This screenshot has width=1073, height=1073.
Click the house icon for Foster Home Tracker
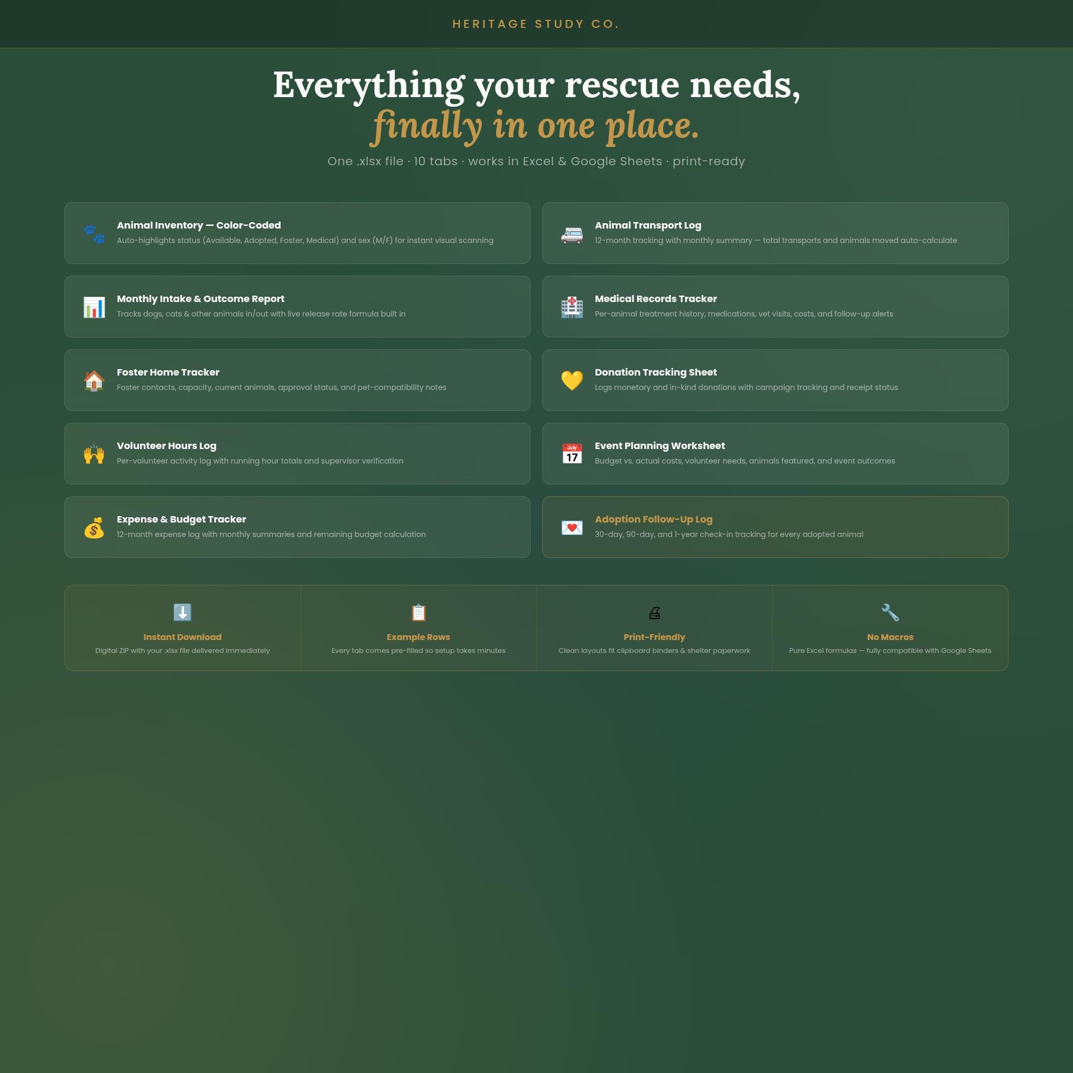(94, 380)
